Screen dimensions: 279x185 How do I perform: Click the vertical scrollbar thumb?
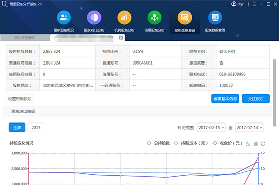(x=275, y=93)
